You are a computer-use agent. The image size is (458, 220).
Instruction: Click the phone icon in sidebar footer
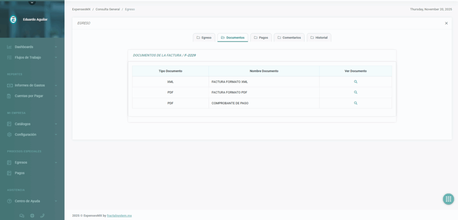click(x=42, y=216)
